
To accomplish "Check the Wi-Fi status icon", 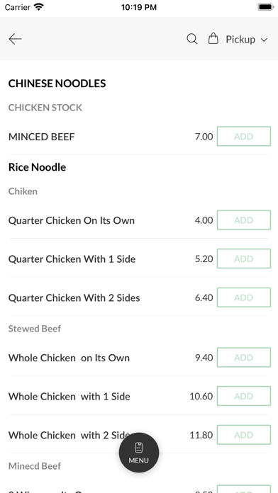I will coord(39,7).
